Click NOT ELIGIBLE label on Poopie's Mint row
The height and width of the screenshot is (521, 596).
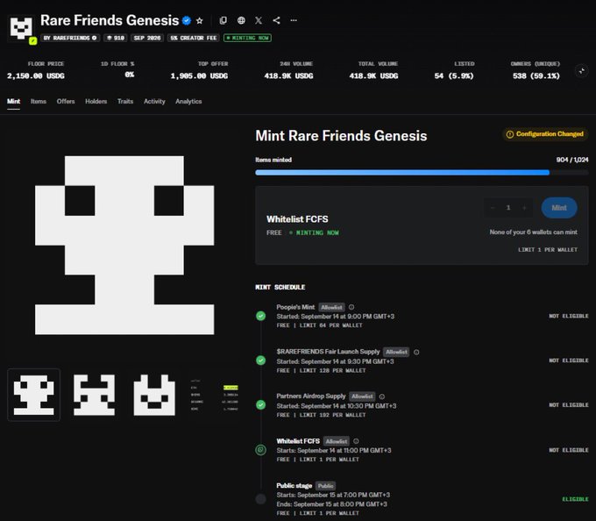click(x=569, y=317)
